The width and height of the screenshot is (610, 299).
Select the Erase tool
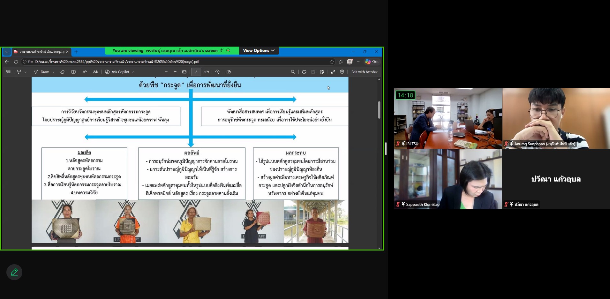tap(62, 72)
